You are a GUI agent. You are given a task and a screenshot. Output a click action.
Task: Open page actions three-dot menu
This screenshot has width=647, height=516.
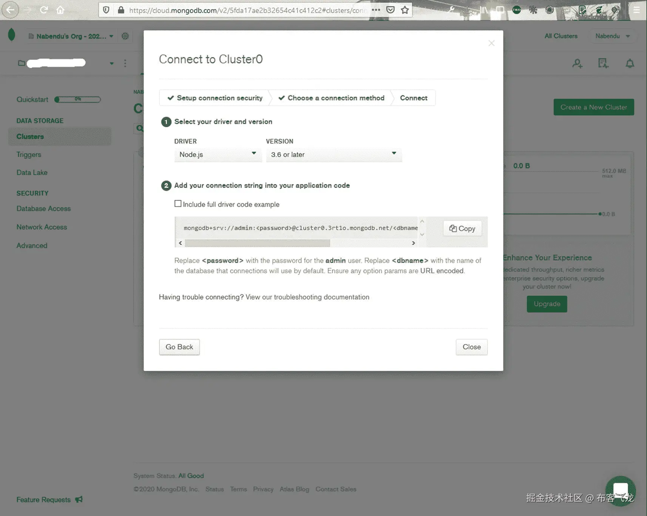(x=376, y=10)
